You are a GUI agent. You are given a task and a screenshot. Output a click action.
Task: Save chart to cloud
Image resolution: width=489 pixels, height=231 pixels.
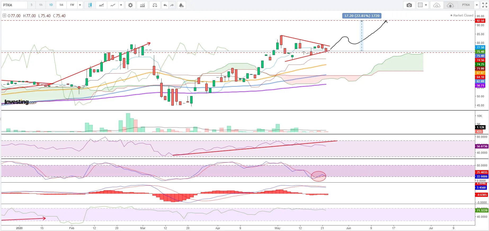point(450,5)
